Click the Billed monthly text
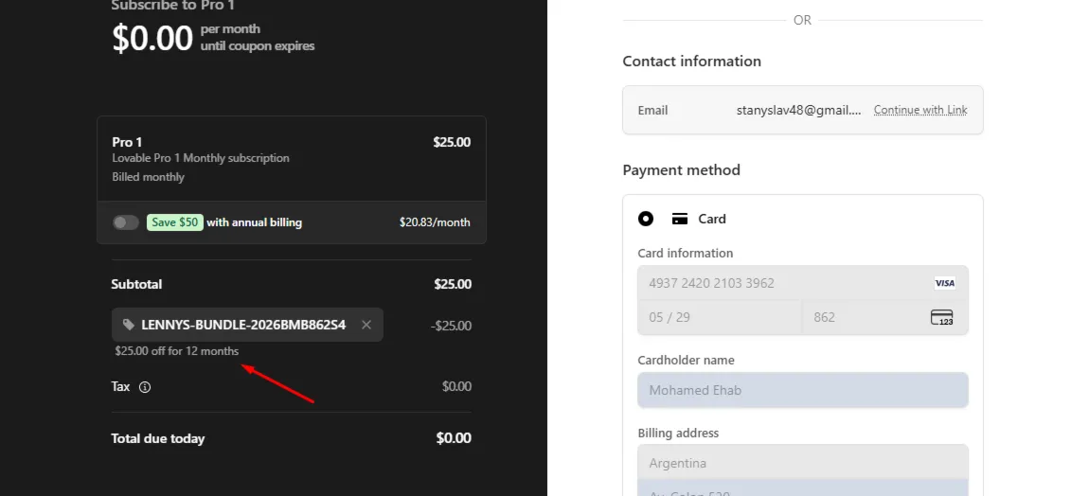 [149, 177]
